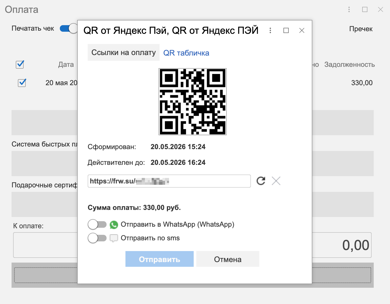Viewport: 390px width, 304px height.
Task: Click the QR code image
Action: tap(193, 102)
